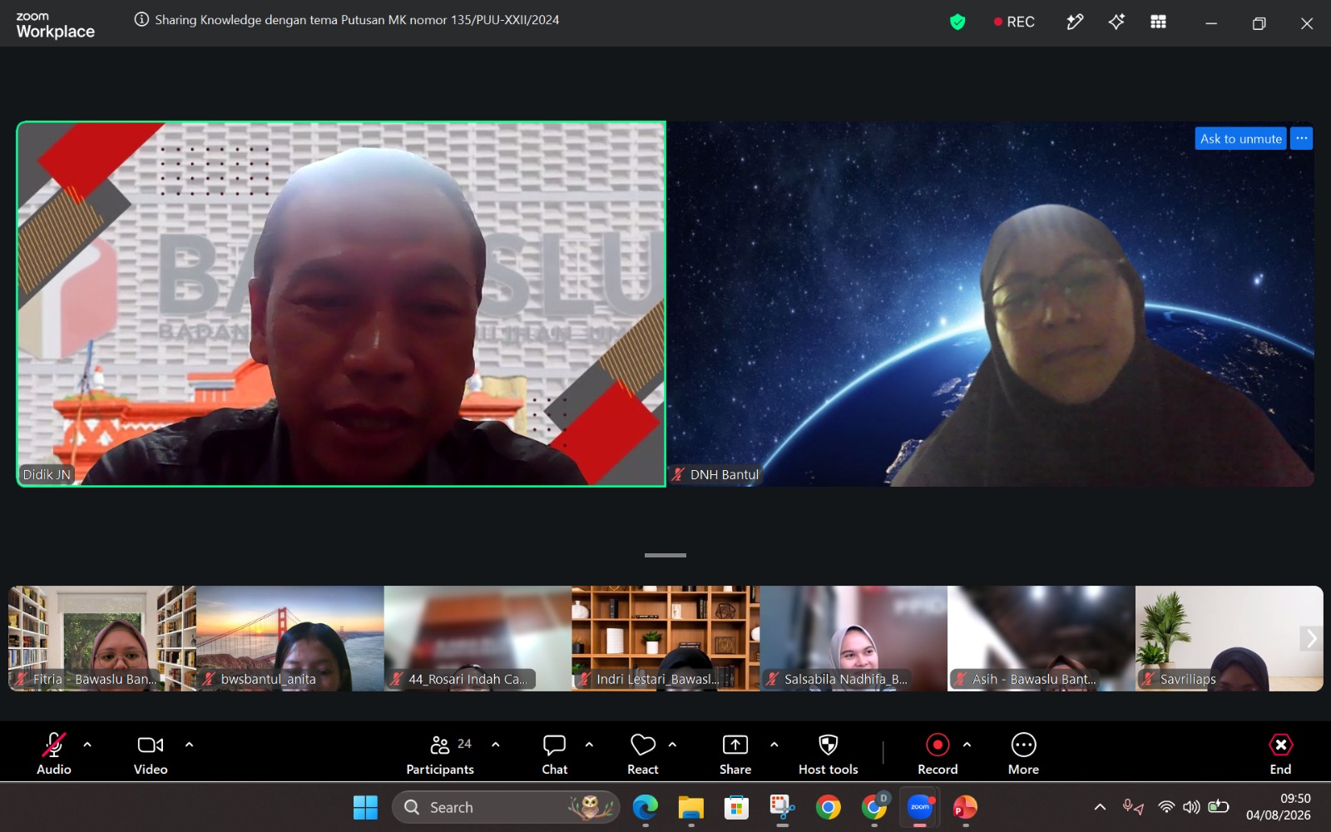Select Indri Lestari_Bawasl thumbnail
This screenshot has height=832, width=1331.
pos(665,638)
